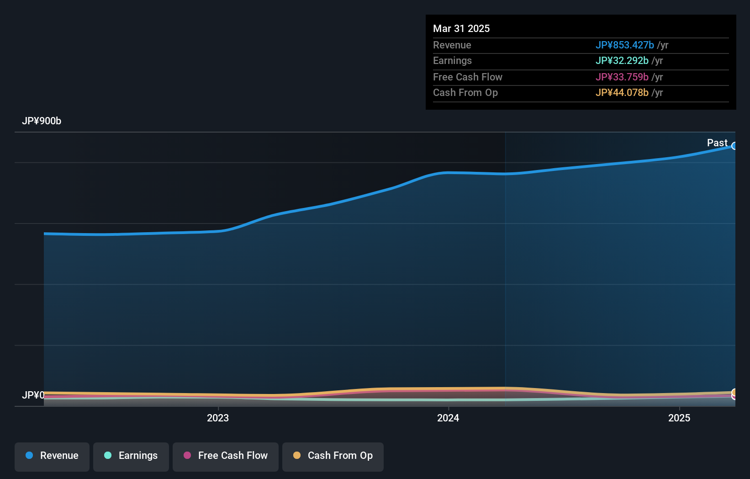Click the orange Cash From Op endpoint marker
This screenshot has height=479, width=750.
[734, 393]
